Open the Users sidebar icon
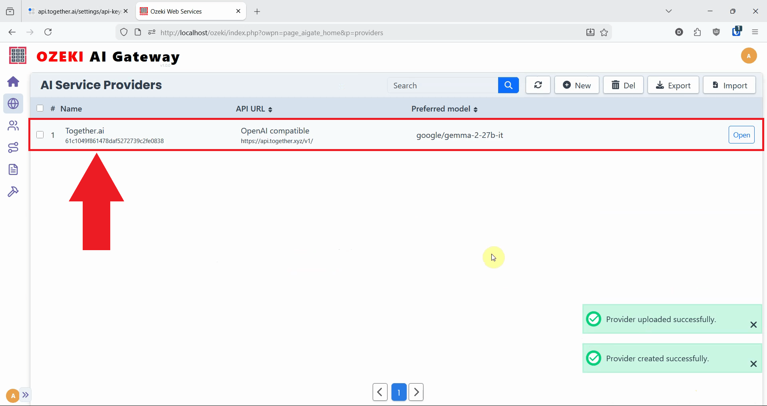Viewport: 767px width, 406px height. [13, 126]
